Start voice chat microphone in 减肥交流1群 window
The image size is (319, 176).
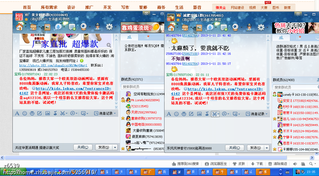click(x=210, y=28)
